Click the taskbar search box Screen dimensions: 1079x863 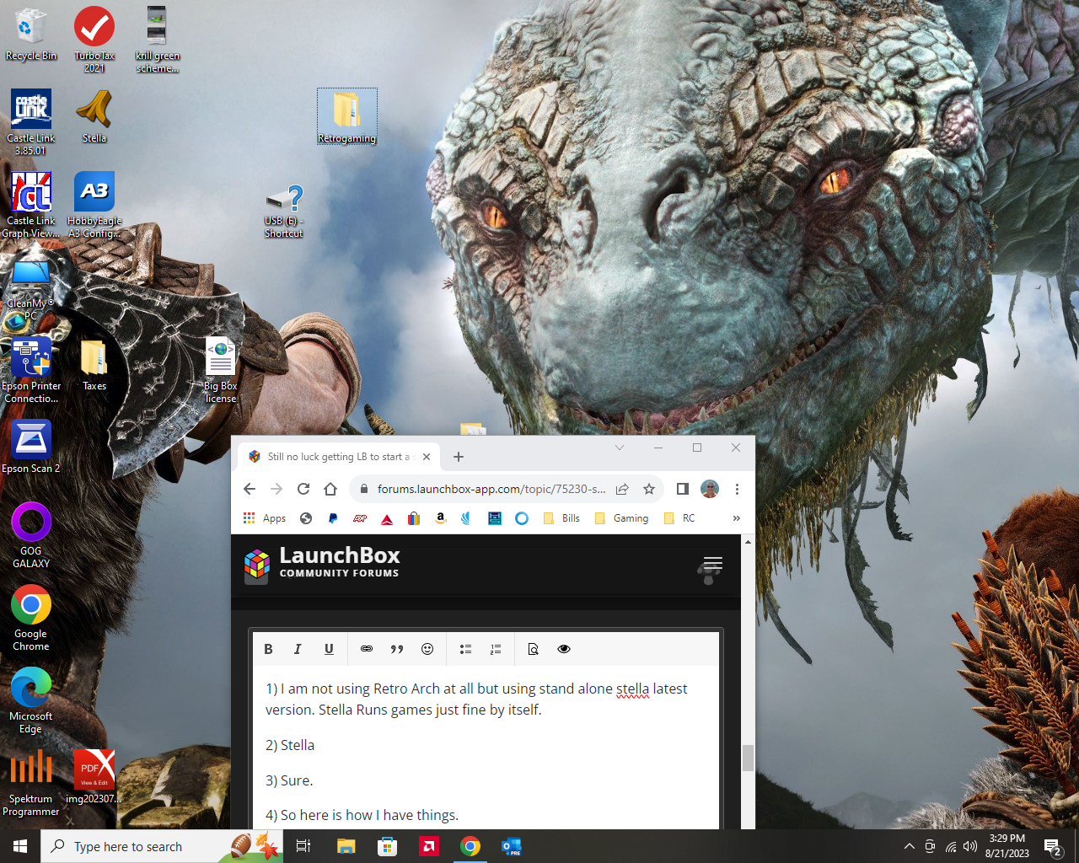[x=162, y=846]
